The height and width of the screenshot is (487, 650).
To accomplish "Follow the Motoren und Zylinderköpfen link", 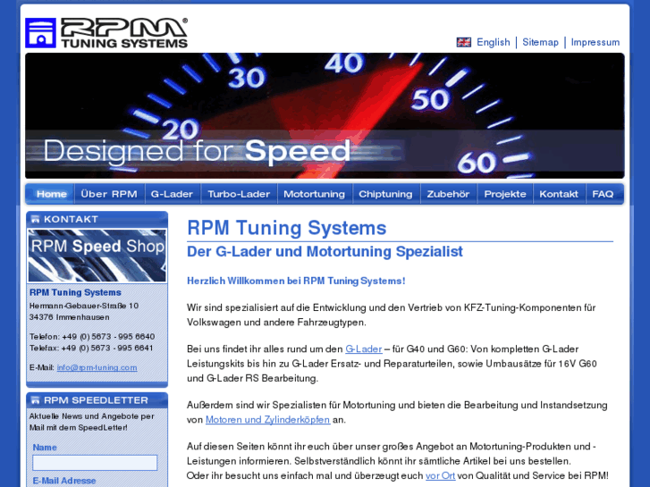I will pyautogui.click(x=268, y=419).
